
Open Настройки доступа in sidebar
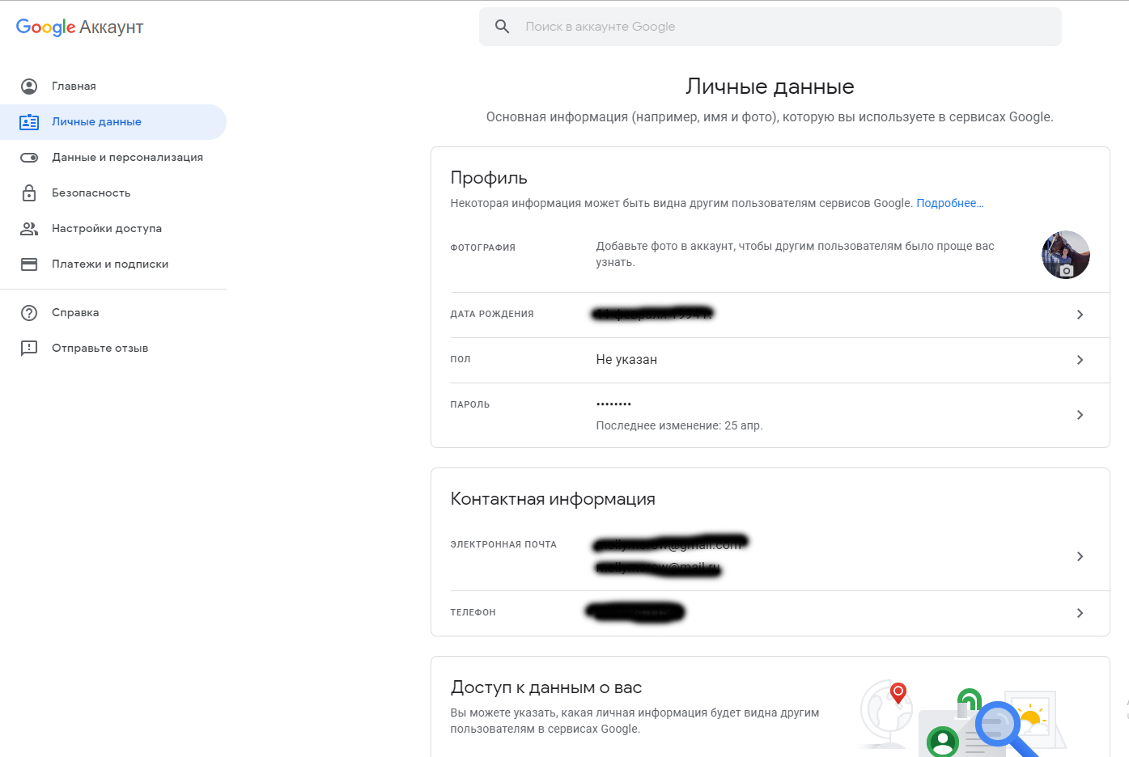pyautogui.click(x=113, y=229)
